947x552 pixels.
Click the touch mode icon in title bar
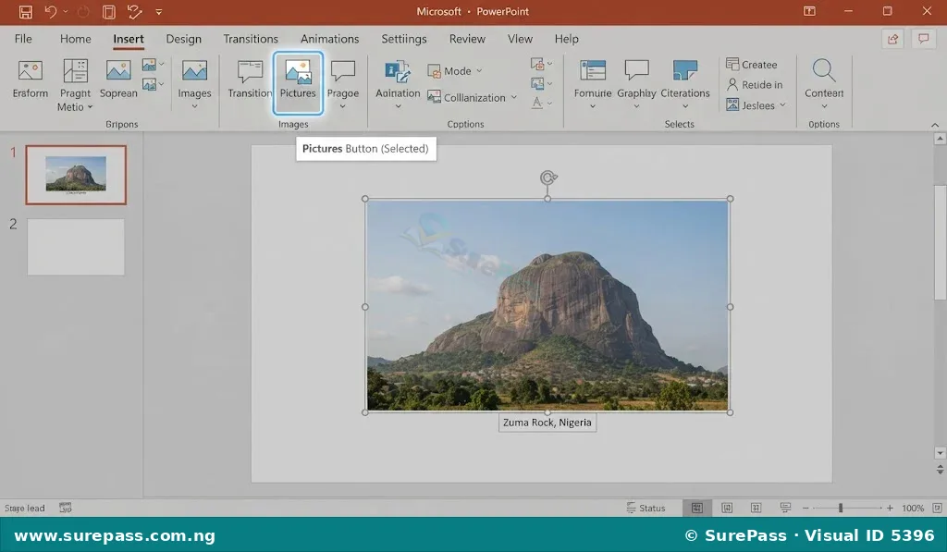[x=135, y=11]
